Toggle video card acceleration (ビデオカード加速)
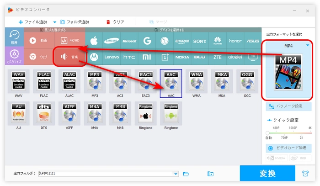The height and width of the screenshot is (186, 320). pyautogui.click(x=288, y=149)
